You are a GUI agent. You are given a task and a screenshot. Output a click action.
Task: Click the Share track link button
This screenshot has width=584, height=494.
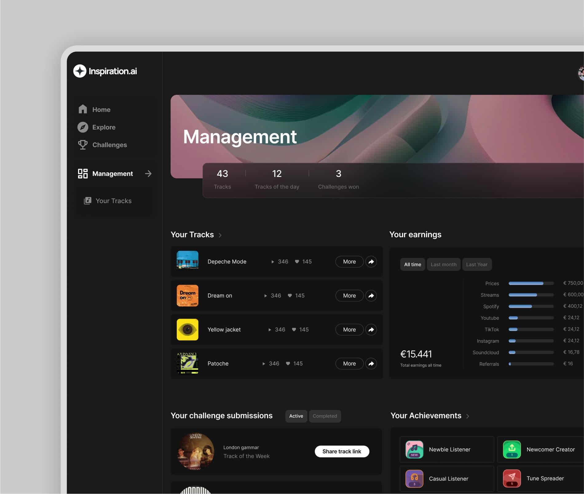(342, 452)
